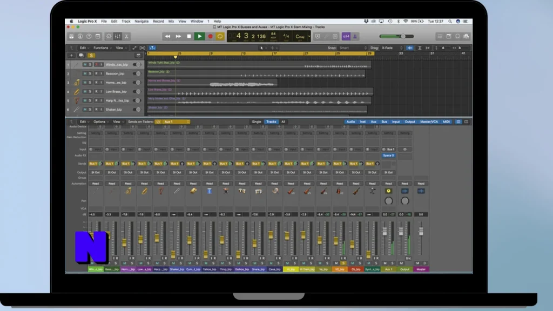The image size is (553, 311).
Task: Open Smart Controls dial button
Action: pos(109,36)
